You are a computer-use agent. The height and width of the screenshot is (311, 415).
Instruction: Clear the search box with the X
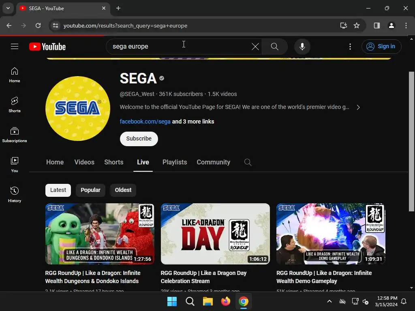(255, 47)
